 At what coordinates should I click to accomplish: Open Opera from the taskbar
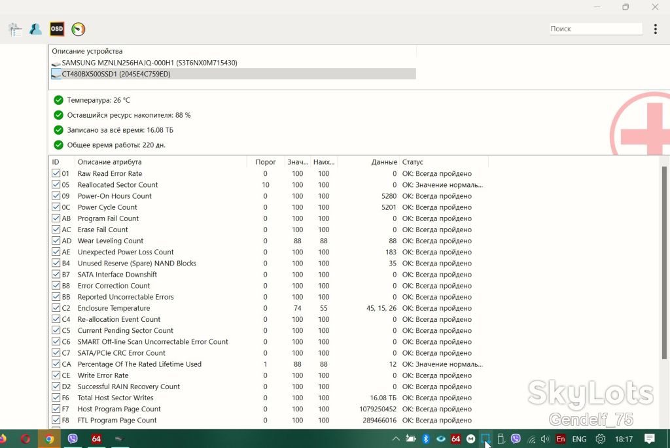click(x=26, y=439)
